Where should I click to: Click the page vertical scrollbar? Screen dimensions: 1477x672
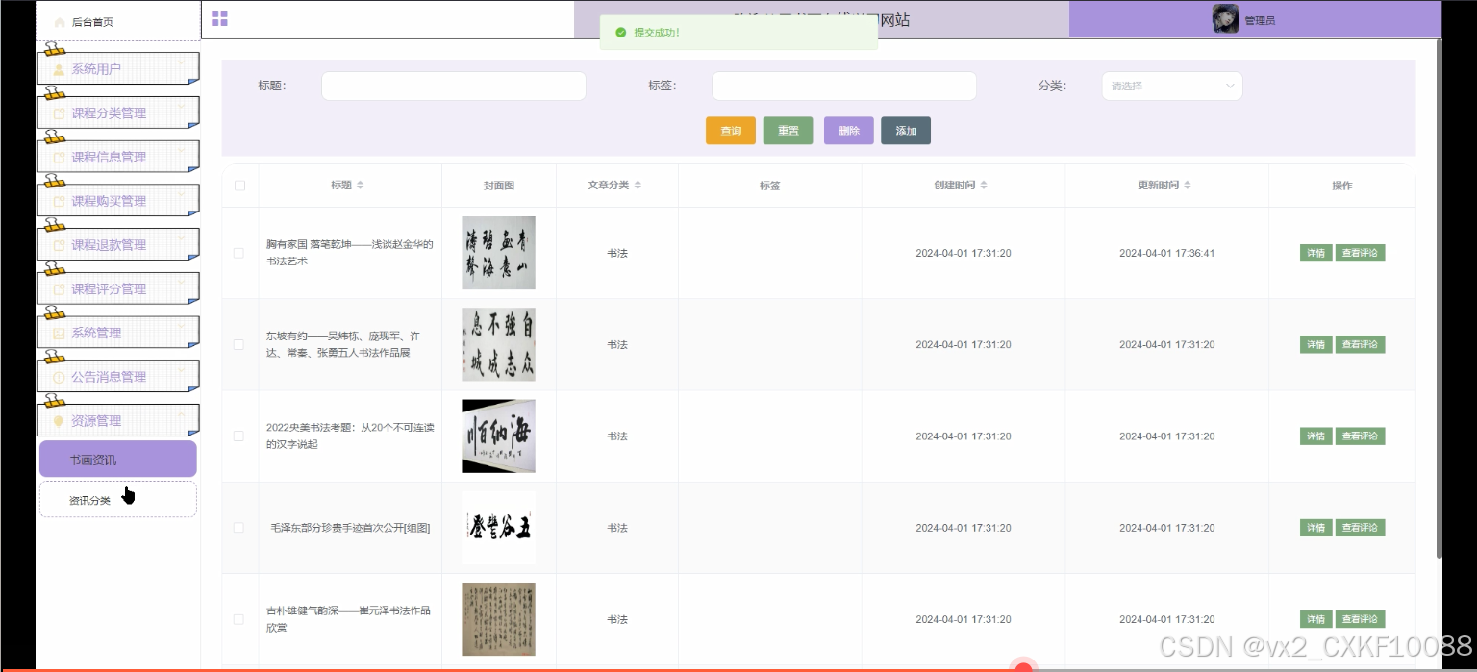coord(1439,298)
